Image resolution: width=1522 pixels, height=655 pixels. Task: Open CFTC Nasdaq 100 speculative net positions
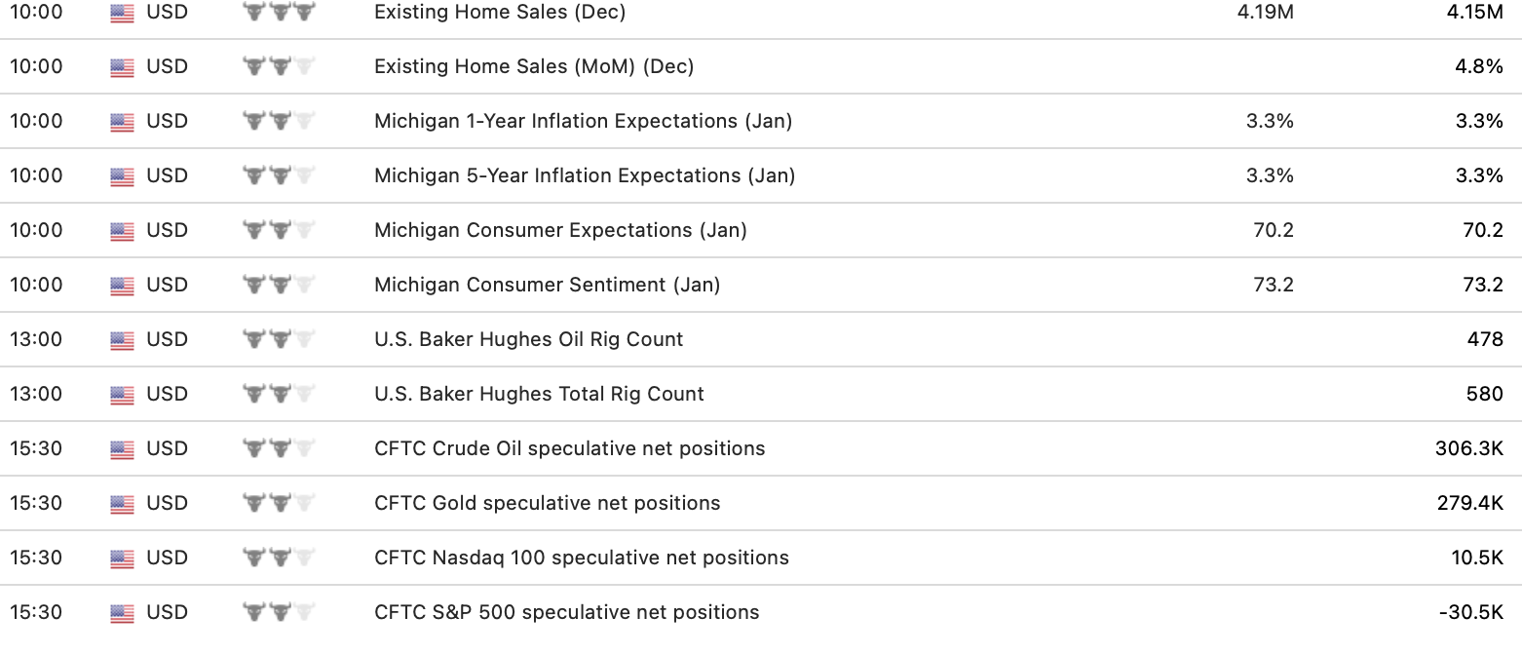581,559
